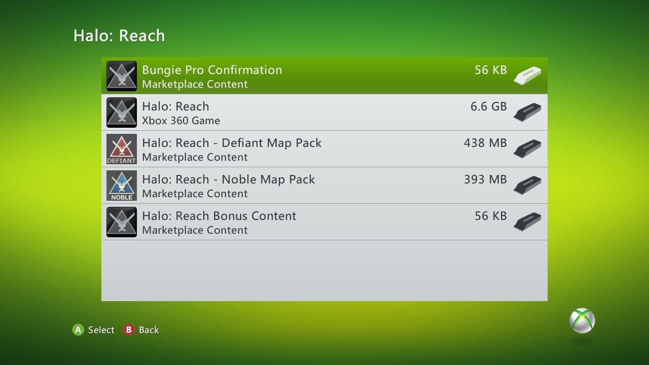Click the Bungie Pro Confirmation emblem icon
The width and height of the screenshot is (649, 365).
[x=122, y=76]
